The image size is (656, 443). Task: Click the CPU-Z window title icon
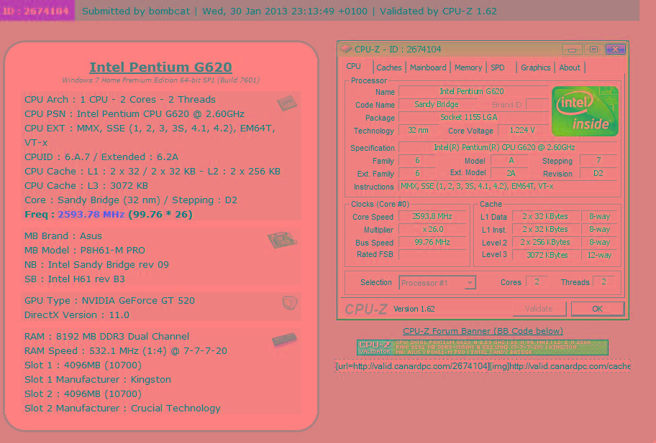click(346, 49)
